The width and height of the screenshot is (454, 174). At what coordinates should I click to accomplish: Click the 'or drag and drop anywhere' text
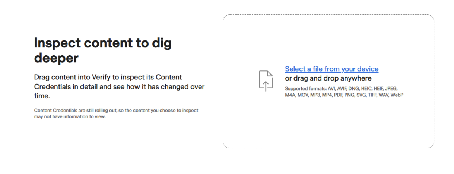[328, 79]
